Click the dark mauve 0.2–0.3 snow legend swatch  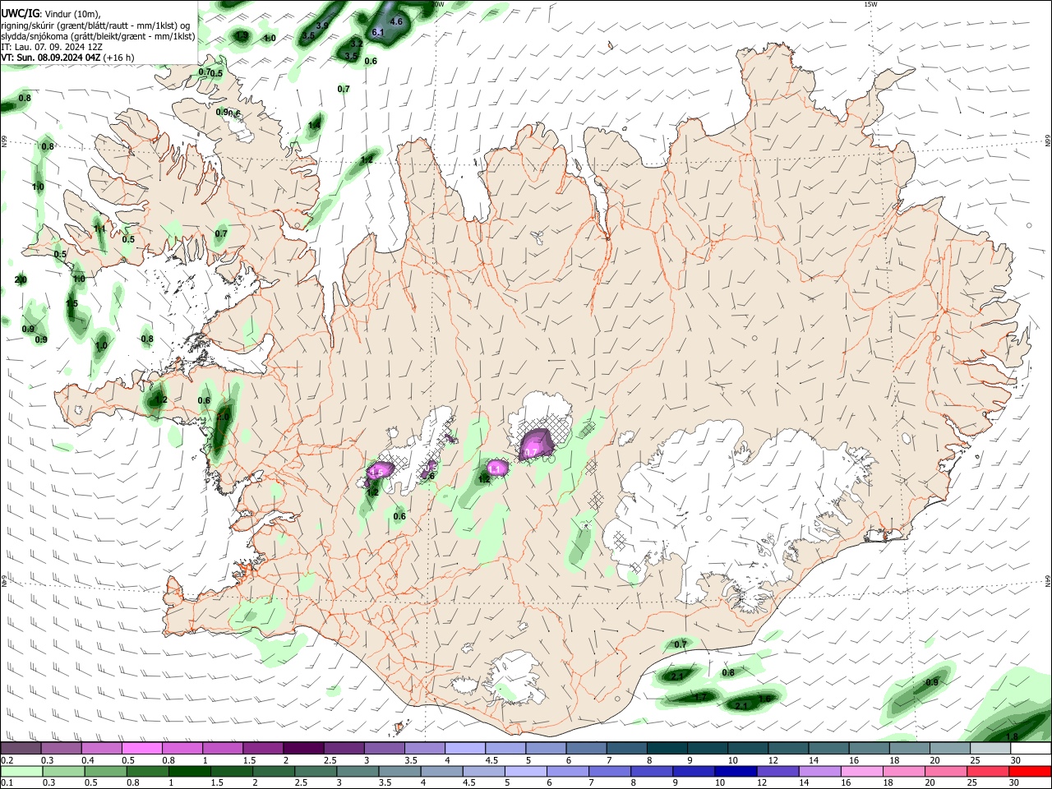21,749
